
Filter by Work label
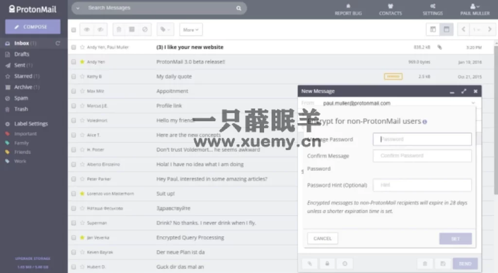tap(20, 161)
